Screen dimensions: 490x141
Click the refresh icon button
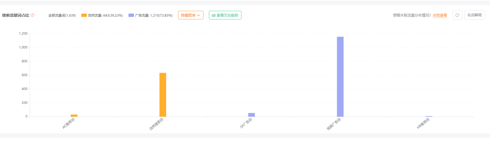(457, 15)
